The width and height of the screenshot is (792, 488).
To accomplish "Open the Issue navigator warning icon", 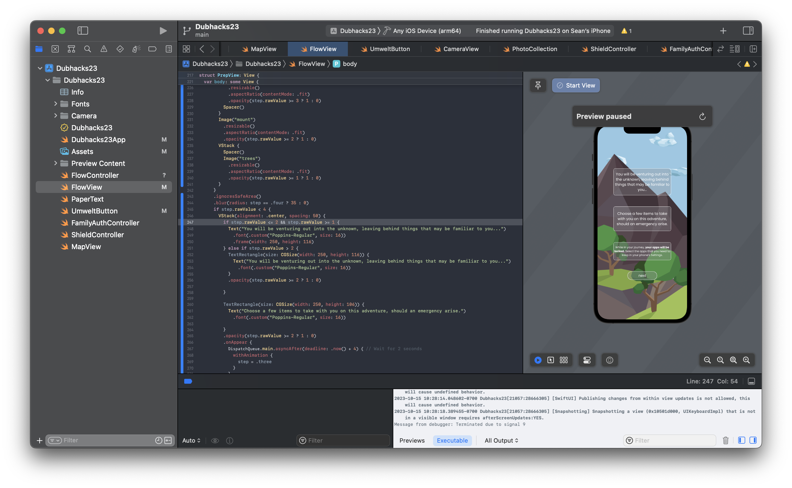I will click(104, 49).
